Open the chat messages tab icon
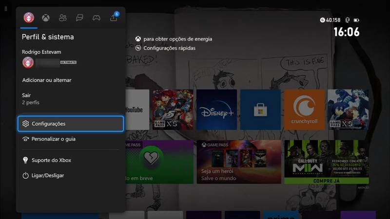The width and height of the screenshot is (390, 219). [x=79, y=18]
